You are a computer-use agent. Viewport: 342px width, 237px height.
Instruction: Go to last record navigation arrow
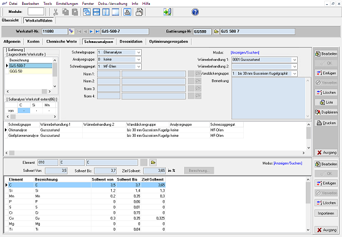(x=97, y=31)
